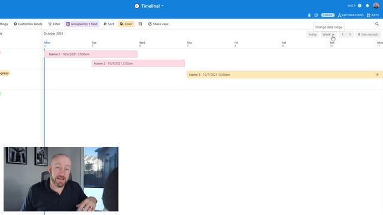The width and height of the screenshot is (383, 215).
Task: Select the Sat day header
Action: tap(284, 44)
